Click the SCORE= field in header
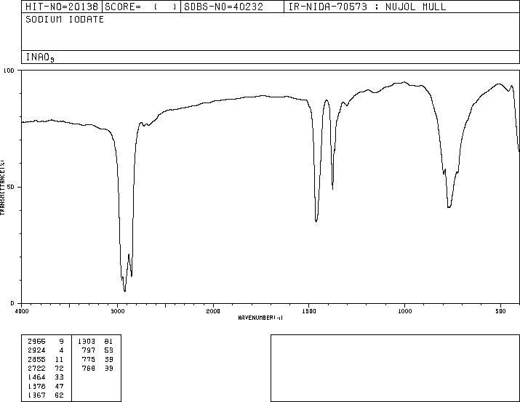This screenshot has width=520, height=402. (x=141, y=7)
